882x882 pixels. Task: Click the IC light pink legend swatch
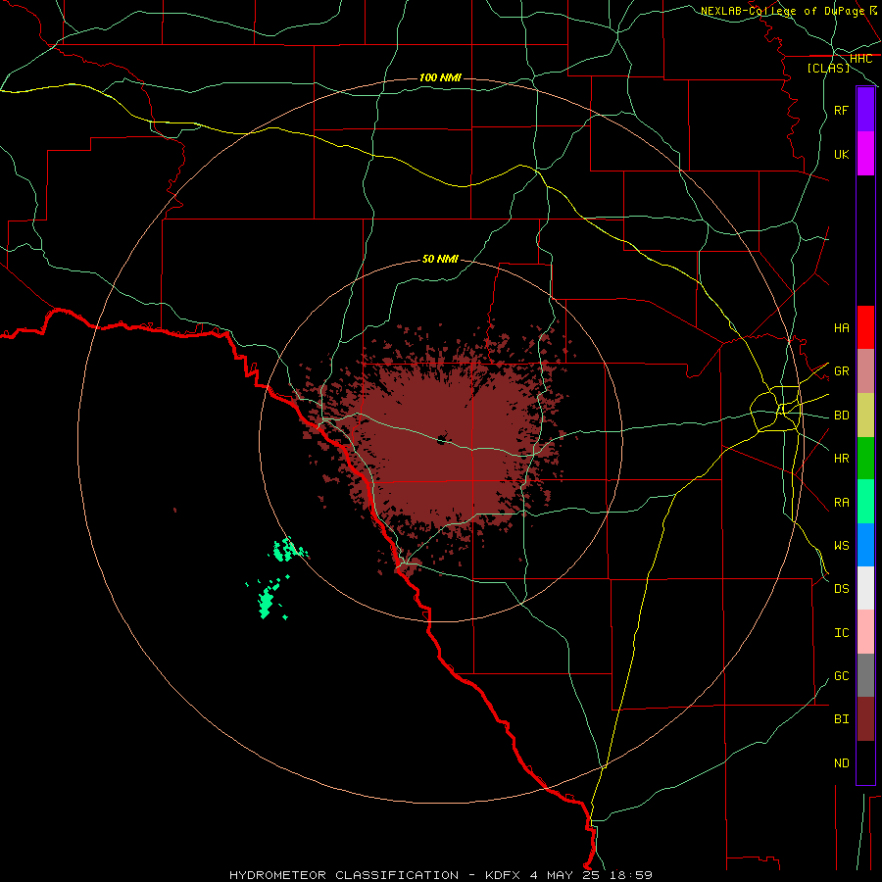865,632
